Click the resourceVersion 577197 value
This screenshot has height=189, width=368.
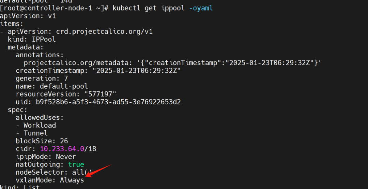[x=100, y=94]
